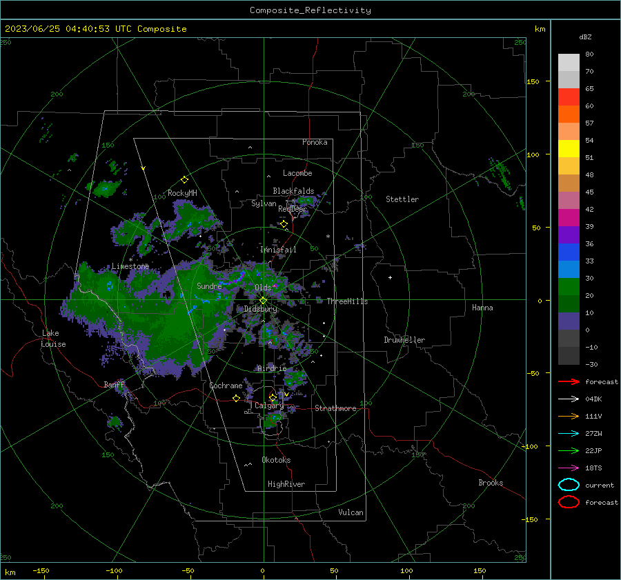
Task: Click the dBZ legend heading
Action: tap(585, 37)
